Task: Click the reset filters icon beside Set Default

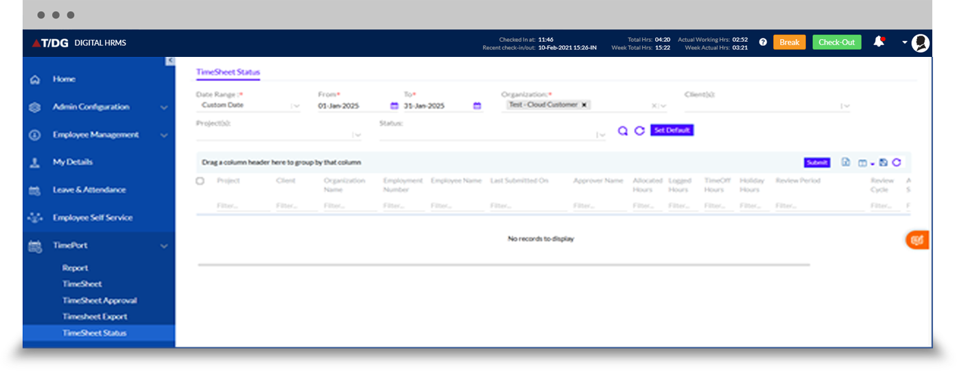Action: pyautogui.click(x=639, y=130)
